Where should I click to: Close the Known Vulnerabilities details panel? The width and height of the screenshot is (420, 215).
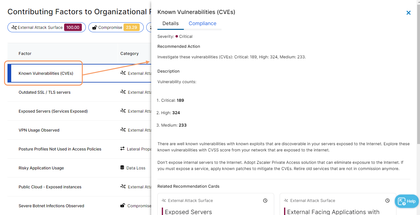click(408, 13)
